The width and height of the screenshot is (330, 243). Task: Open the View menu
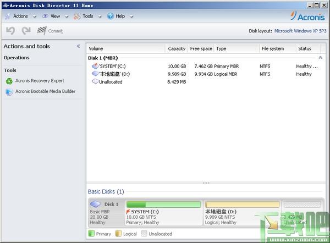point(55,16)
